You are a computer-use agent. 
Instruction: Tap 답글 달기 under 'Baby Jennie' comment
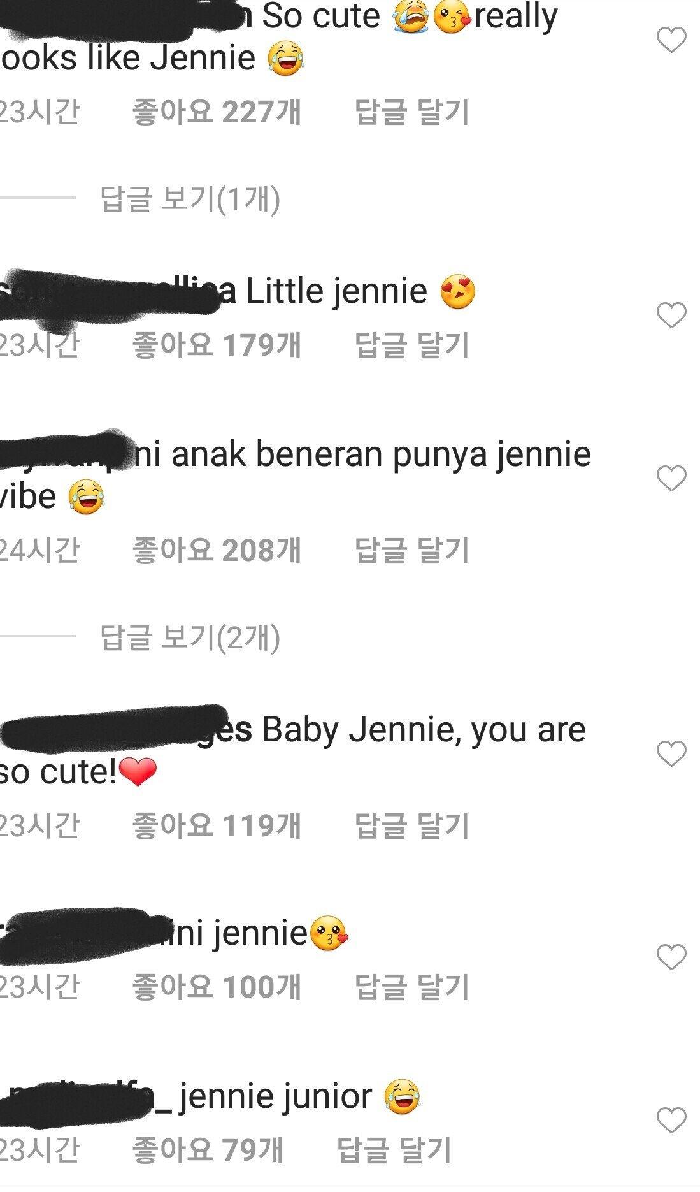[412, 826]
